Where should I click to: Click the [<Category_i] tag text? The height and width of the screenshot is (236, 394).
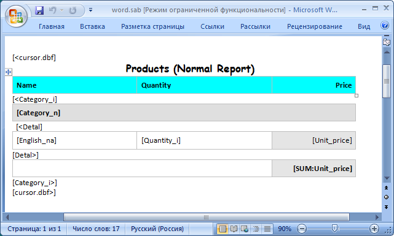click(34, 99)
